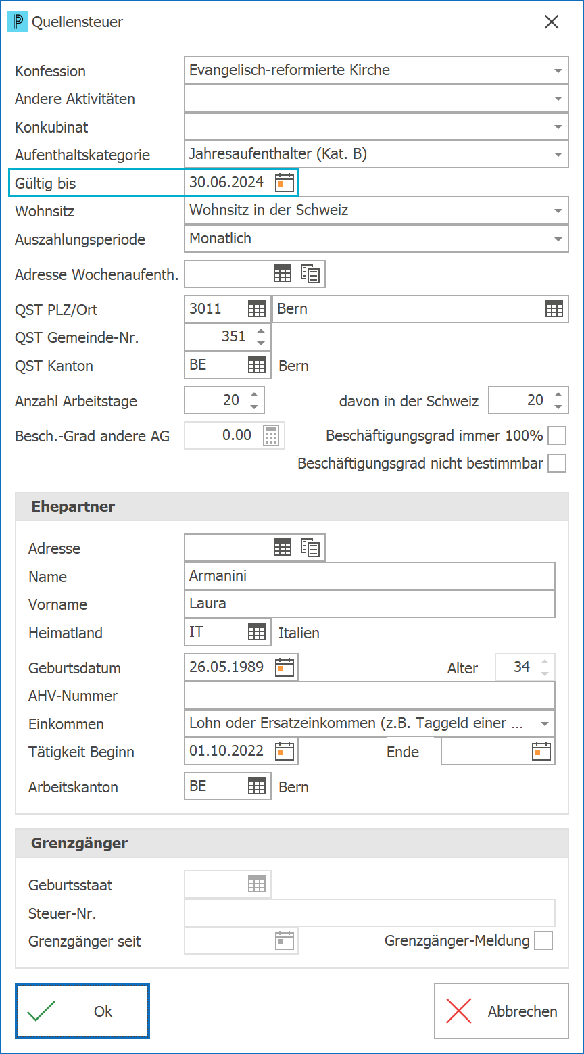Open the lookup table for Adresse Wochenaufenth.
The width and height of the screenshot is (584, 1054).
pyautogui.click(x=283, y=274)
